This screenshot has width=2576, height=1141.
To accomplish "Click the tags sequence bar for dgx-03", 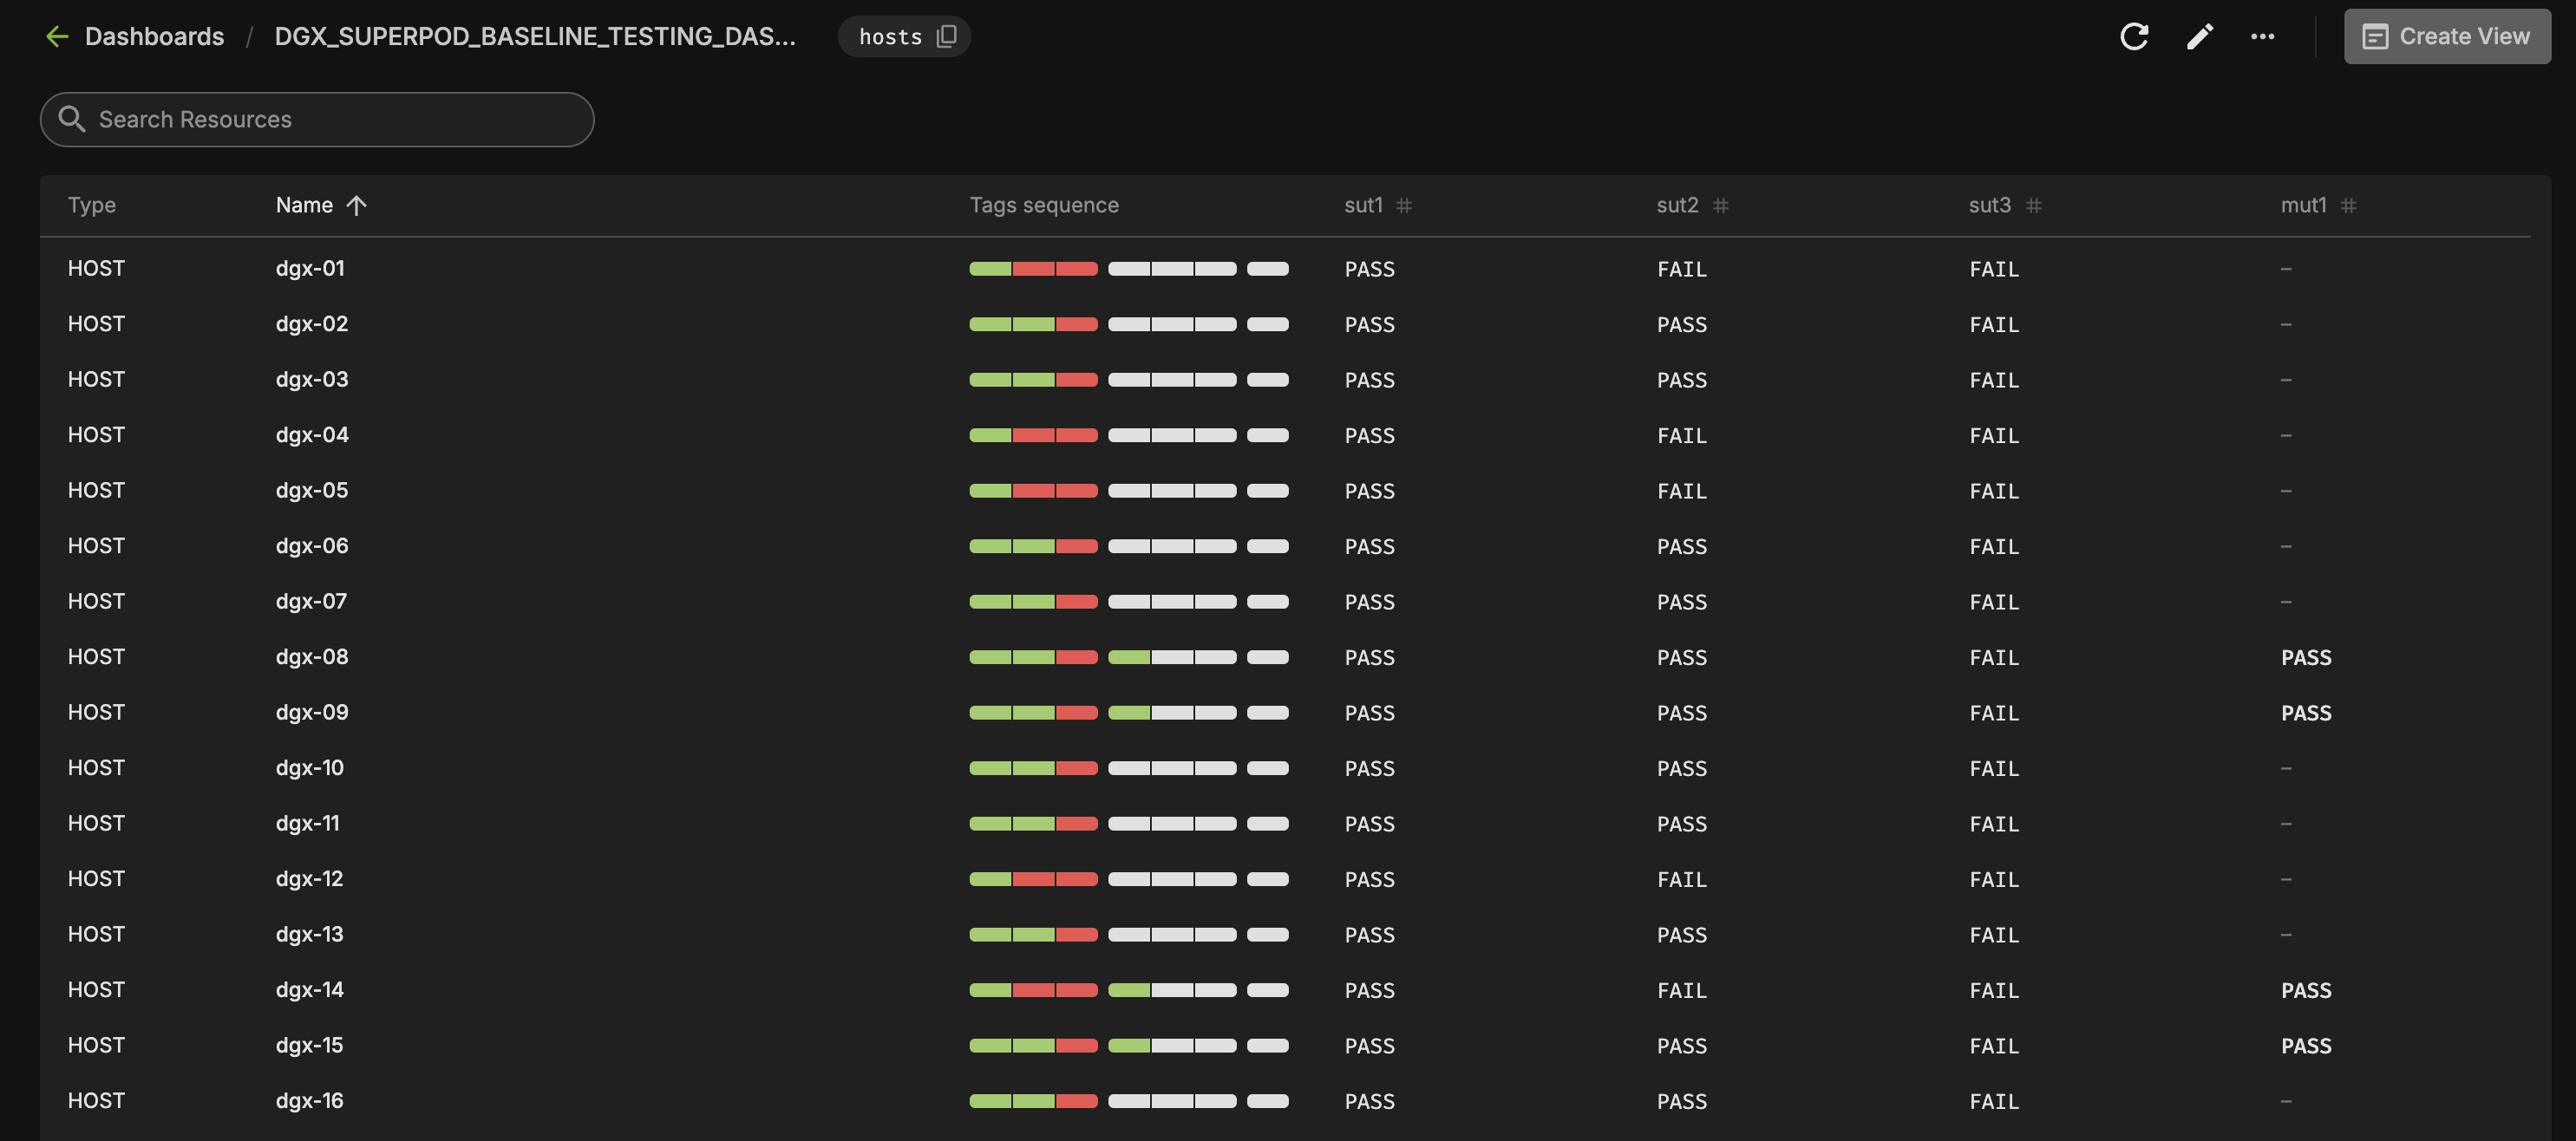I will [1129, 380].
